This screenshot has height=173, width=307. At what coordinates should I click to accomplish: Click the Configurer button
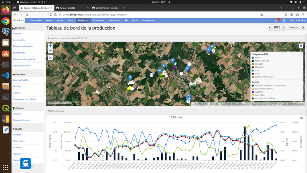(x=294, y=28)
